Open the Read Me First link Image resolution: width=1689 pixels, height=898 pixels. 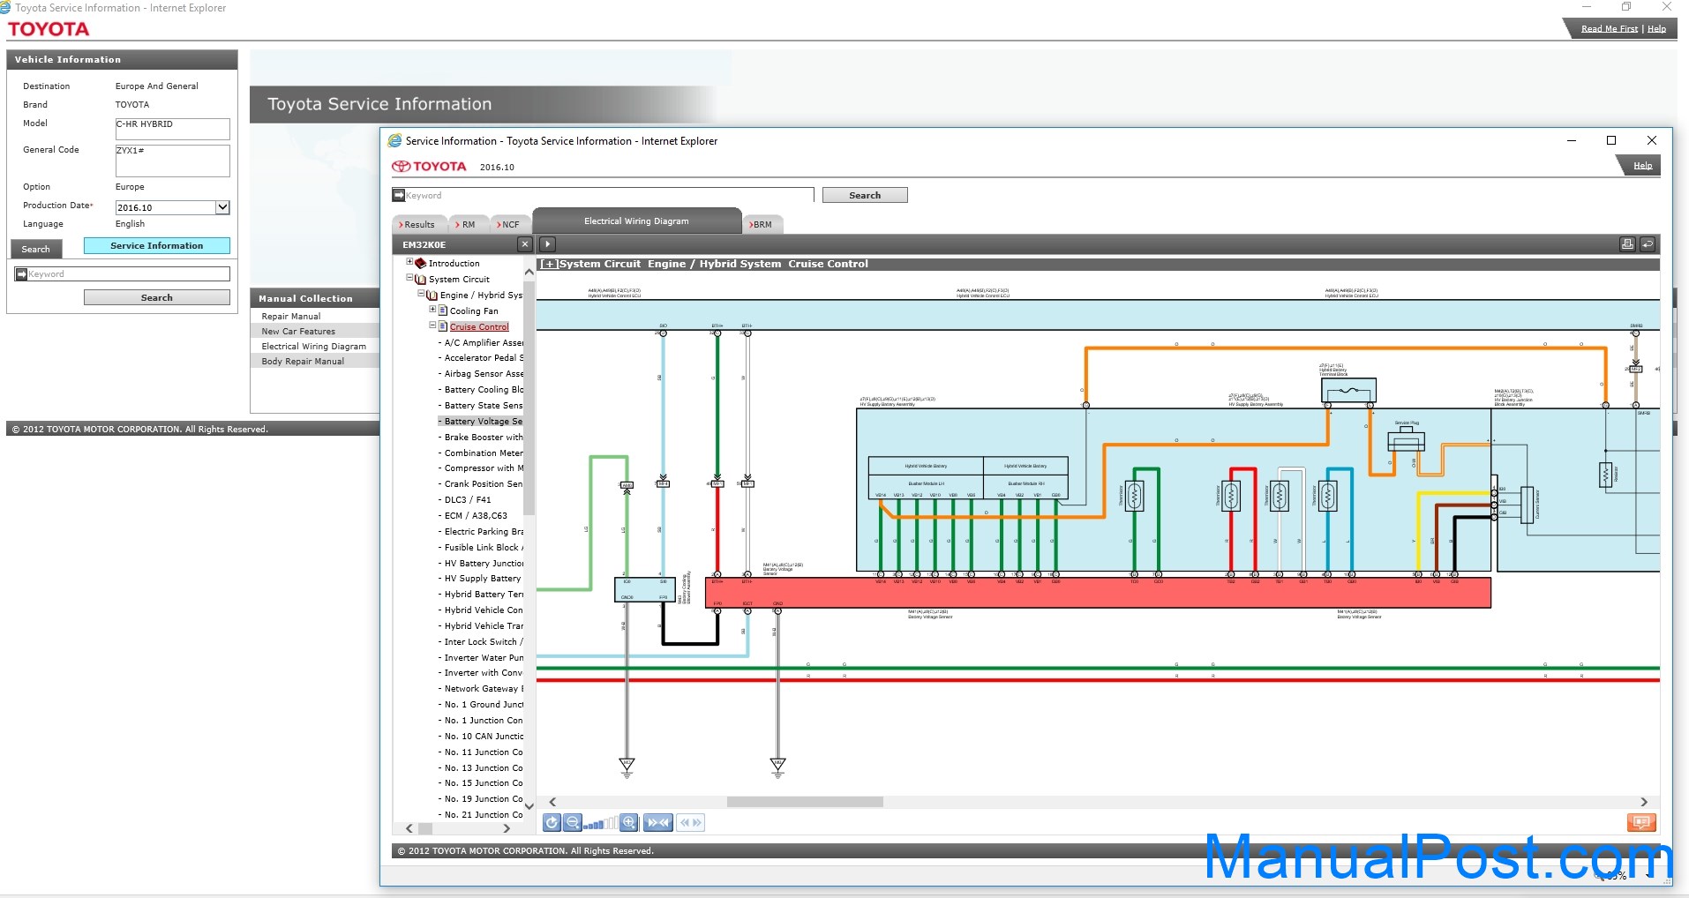click(1610, 28)
